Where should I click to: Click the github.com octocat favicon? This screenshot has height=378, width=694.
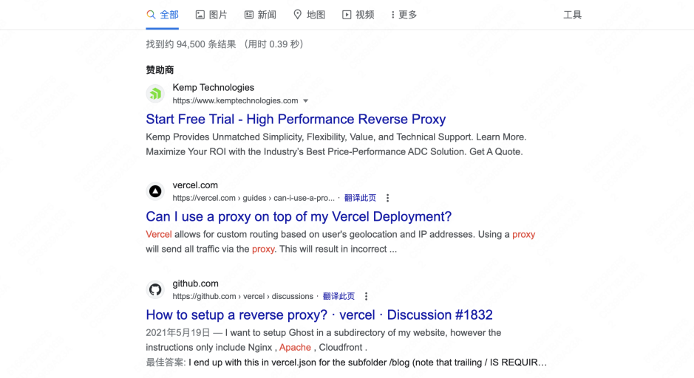[x=155, y=289]
